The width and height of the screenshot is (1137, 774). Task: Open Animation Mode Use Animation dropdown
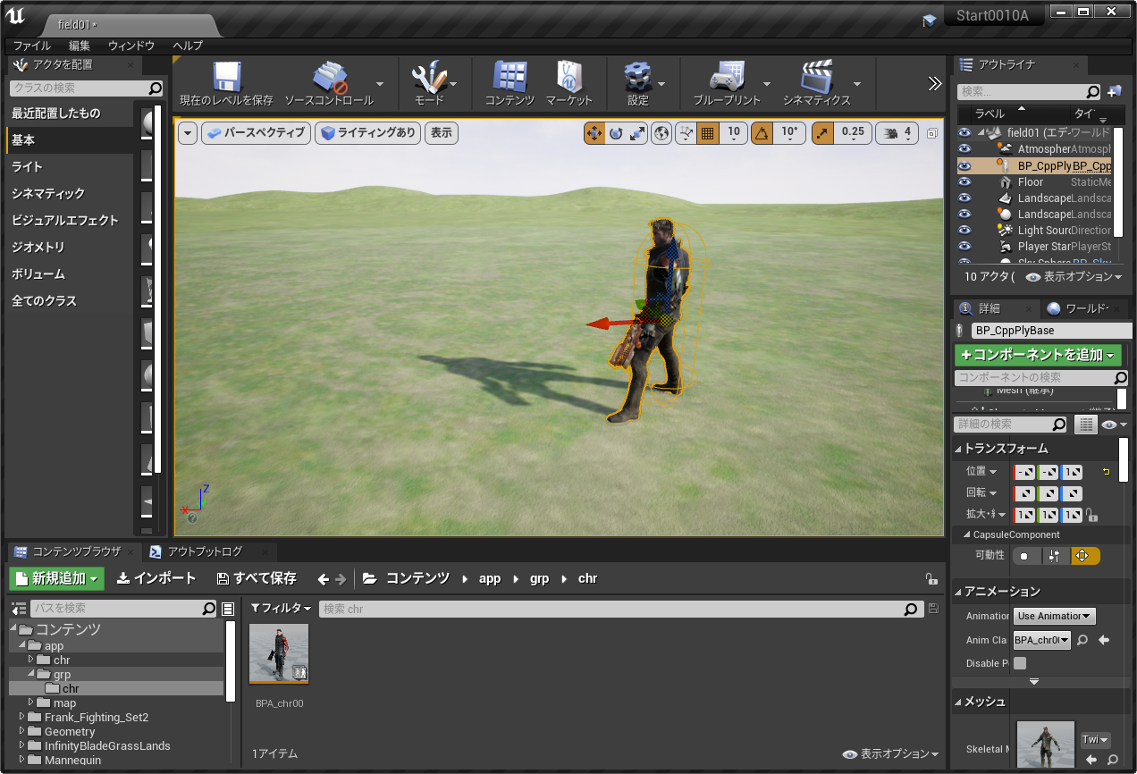coord(1054,616)
